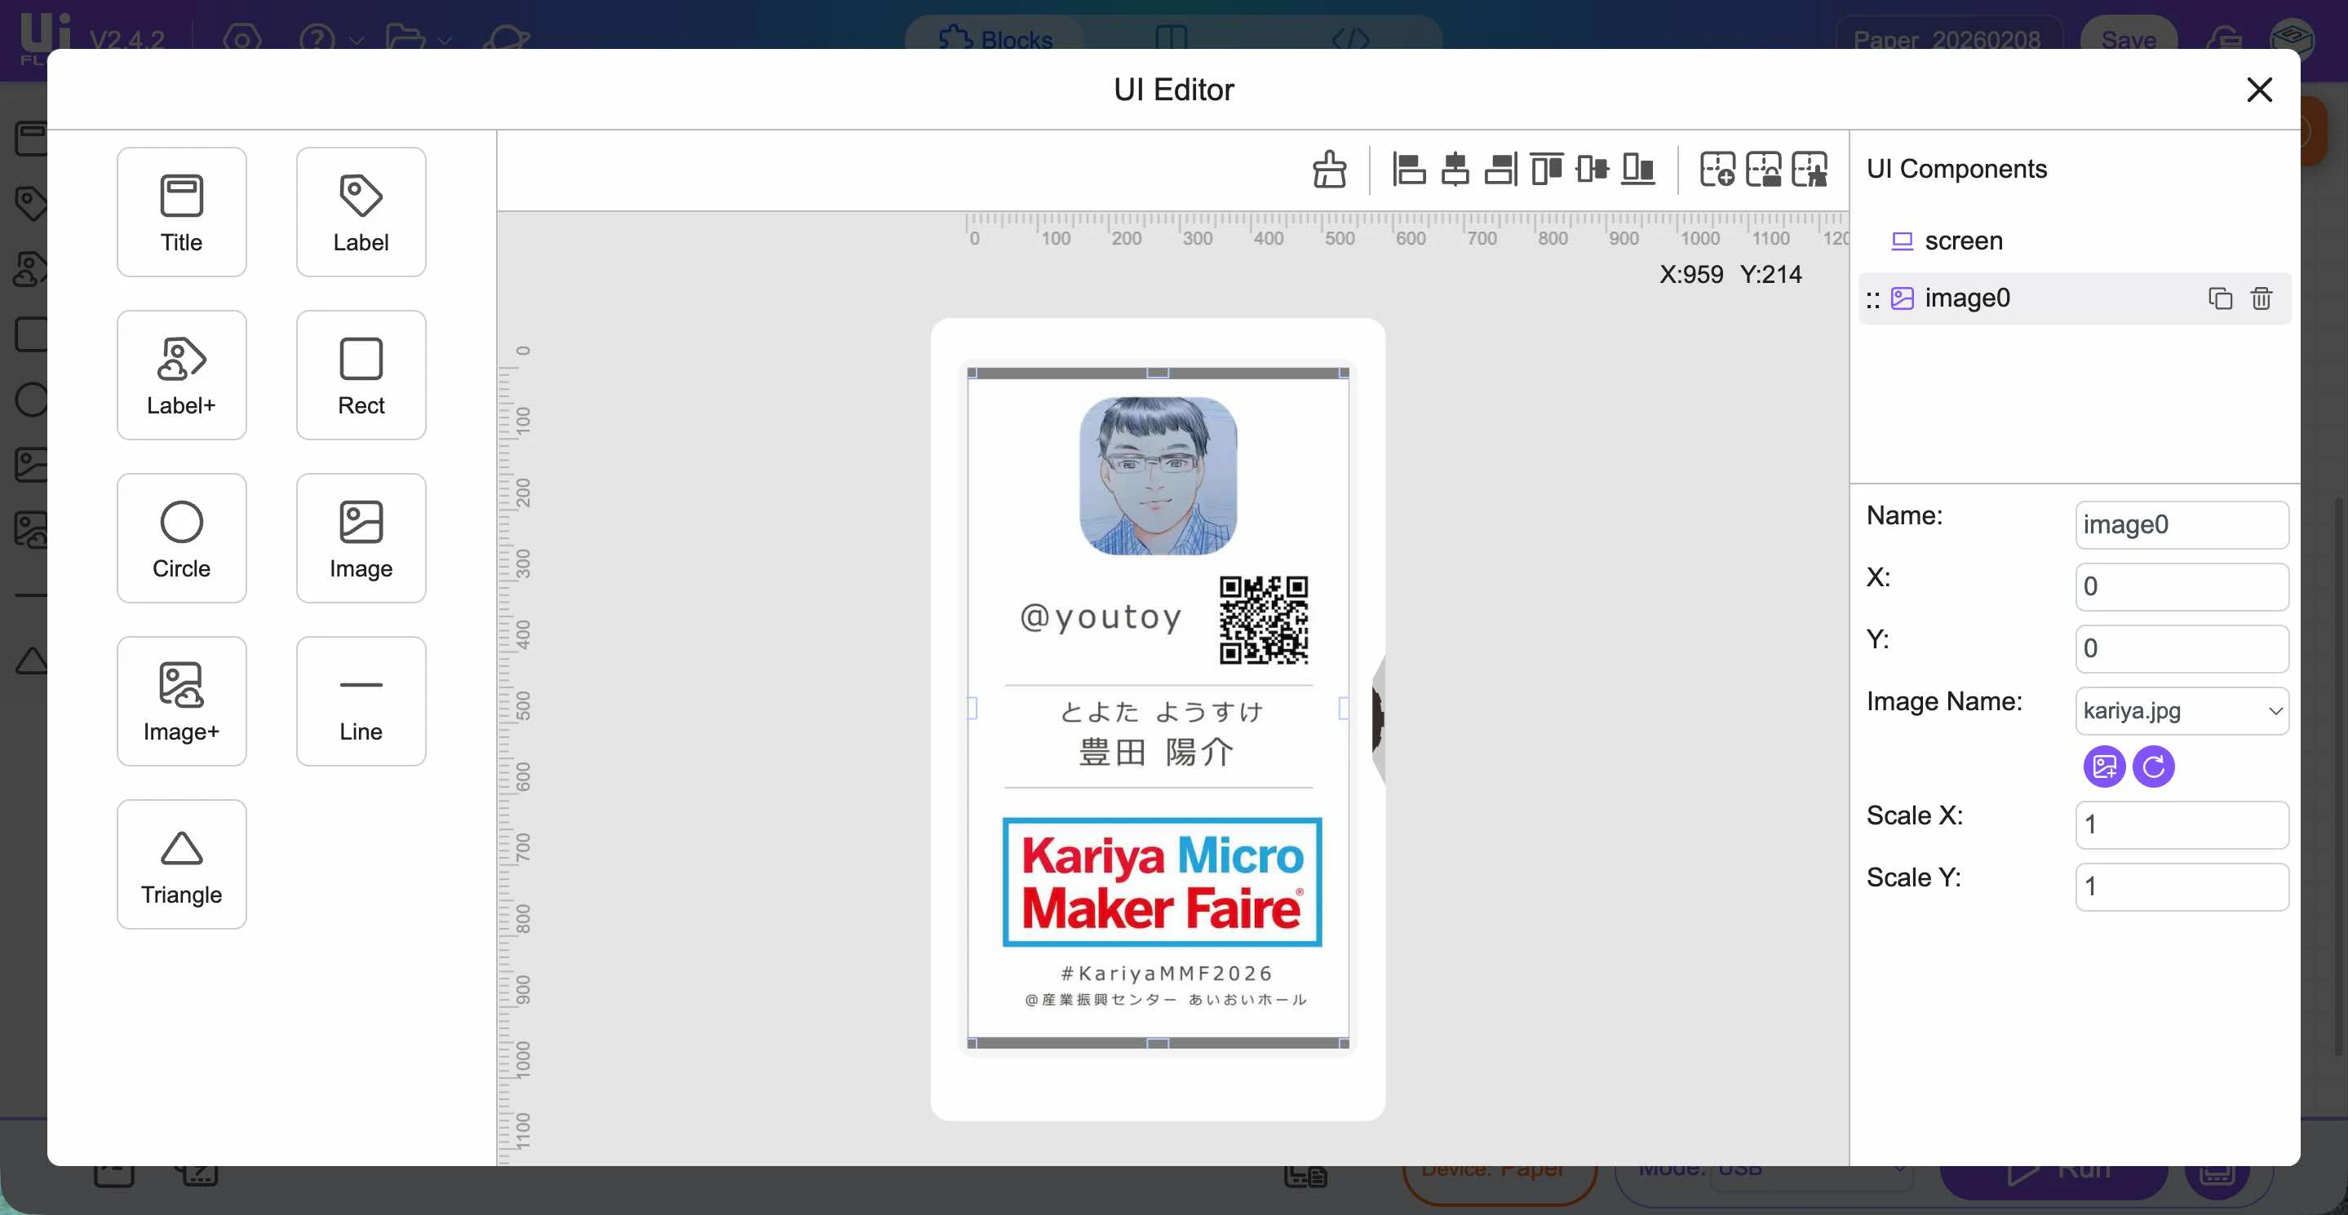Click the purple upload image button
Image resolution: width=2348 pixels, height=1215 pixels.
point(2105,767)
